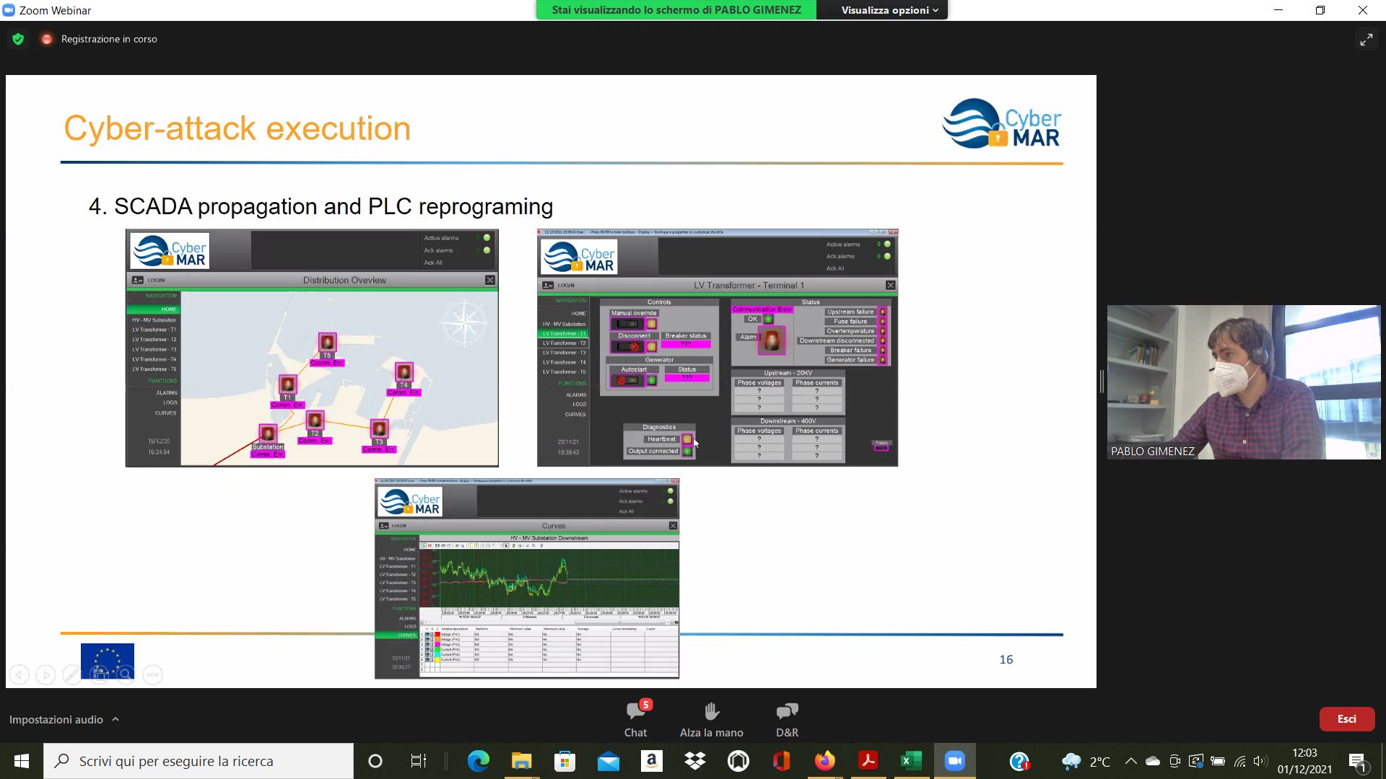Screen dimensions: 1386x779
Task: Expand the Visualizza opzioni dropdown
Action: click(x=889, y=10)
